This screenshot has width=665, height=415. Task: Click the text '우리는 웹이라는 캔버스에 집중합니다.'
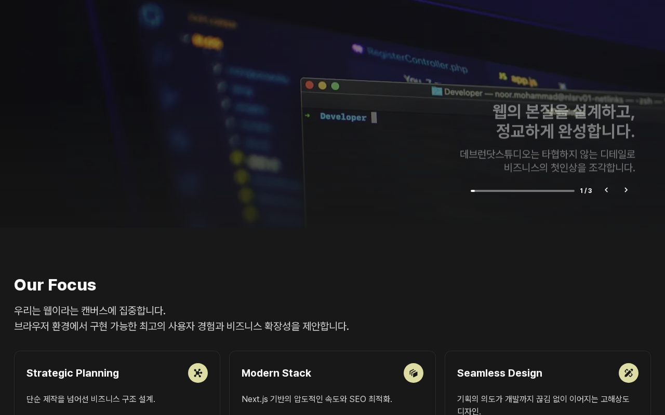[90, 311]
